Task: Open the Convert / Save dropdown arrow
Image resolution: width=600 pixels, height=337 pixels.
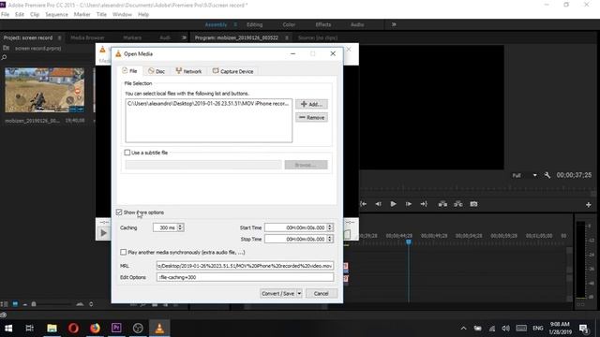Action: click(299, 293)
